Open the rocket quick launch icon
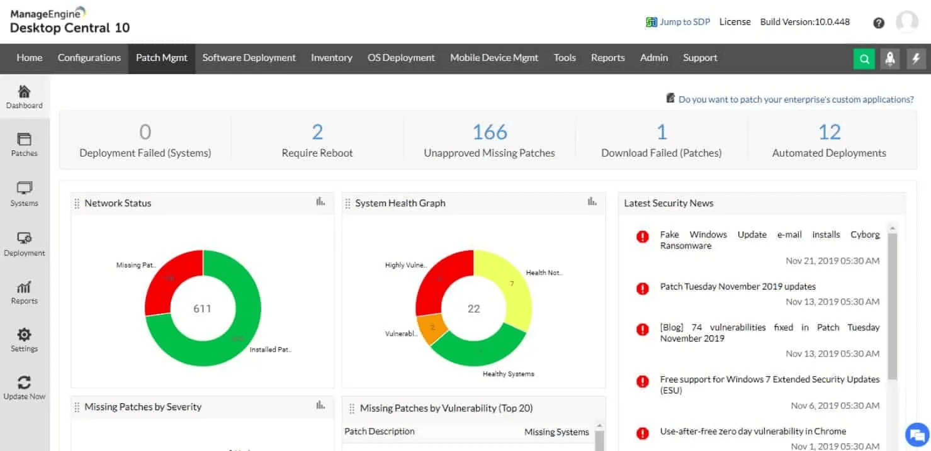Image resolution: width=931 pixels, height=451 pixels. click(890, 58)
